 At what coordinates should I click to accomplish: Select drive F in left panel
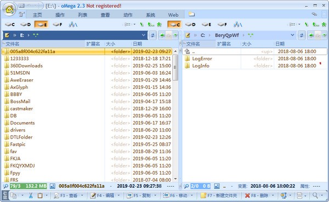pos(57,25)
